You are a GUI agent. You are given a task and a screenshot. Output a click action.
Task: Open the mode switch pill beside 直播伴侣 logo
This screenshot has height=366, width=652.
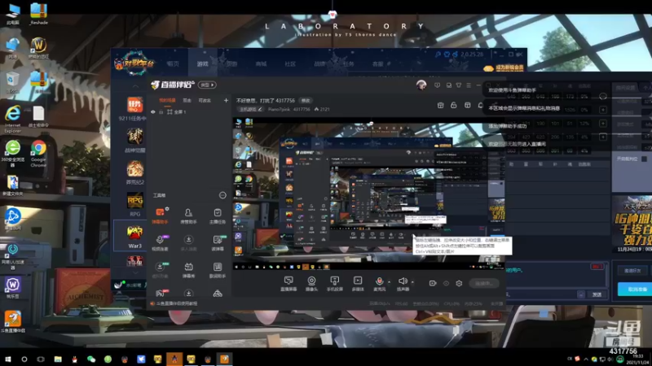coord(207,85)
